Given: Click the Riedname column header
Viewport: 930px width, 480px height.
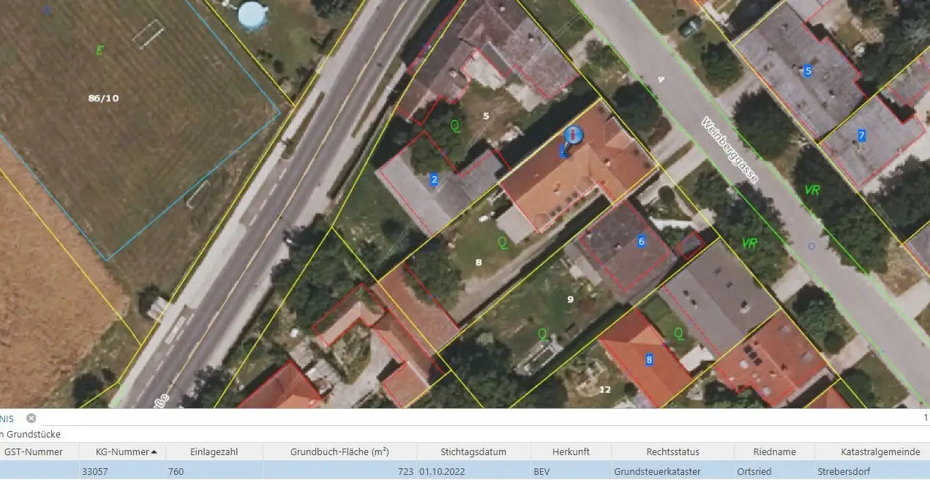Looking at the screenshot, I should [774, 451].
